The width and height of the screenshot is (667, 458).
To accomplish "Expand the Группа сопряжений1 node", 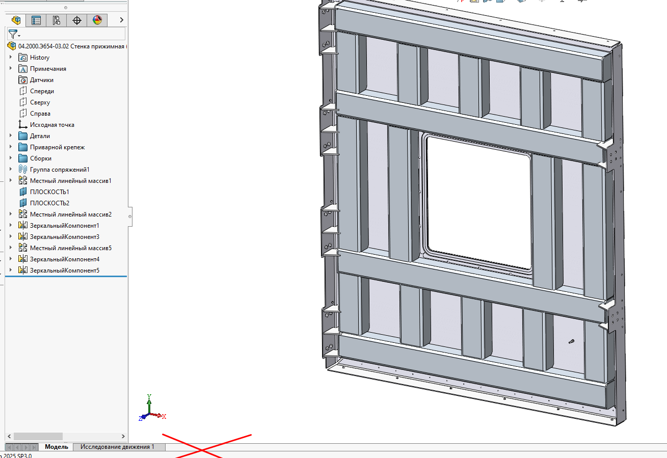I will click(x=11, y=170).
